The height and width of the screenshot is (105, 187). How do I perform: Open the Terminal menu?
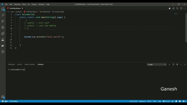click(41, 4)
